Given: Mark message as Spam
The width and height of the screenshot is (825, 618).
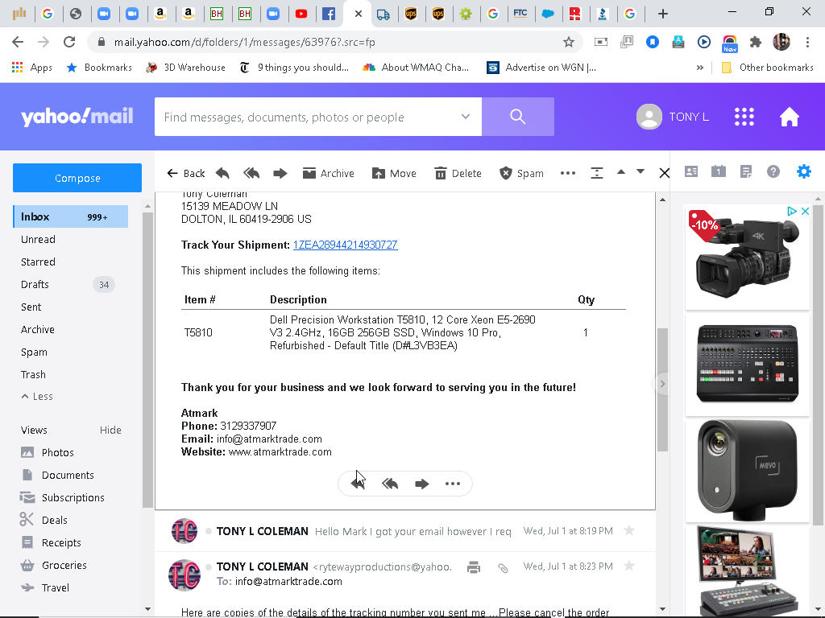Looking at the screenshot, I should click(521, 173).
